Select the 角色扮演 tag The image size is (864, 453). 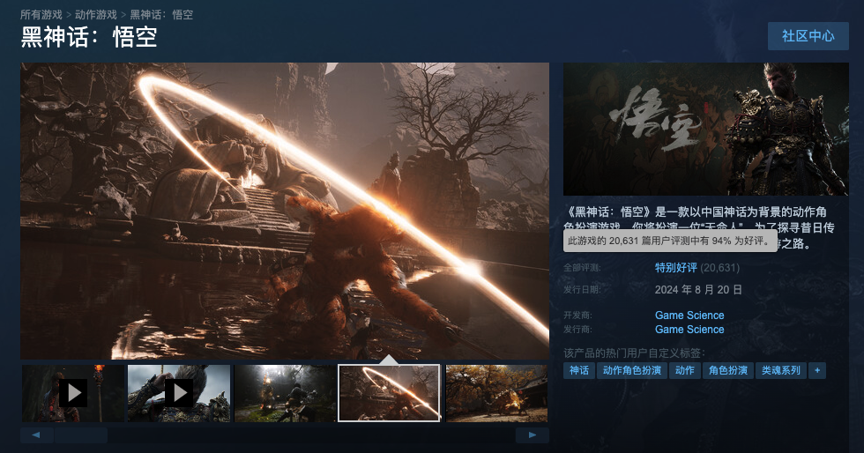pos(728,370)
